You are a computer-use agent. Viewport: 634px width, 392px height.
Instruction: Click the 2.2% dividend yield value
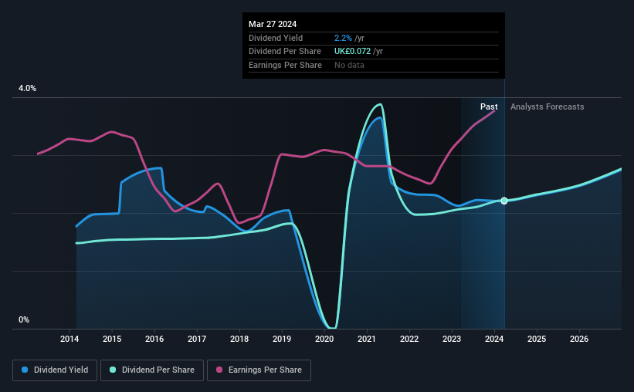(x=343, y=38)
